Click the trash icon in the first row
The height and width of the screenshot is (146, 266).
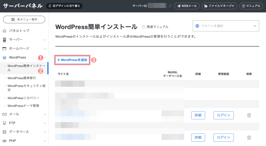click(249, 115)
